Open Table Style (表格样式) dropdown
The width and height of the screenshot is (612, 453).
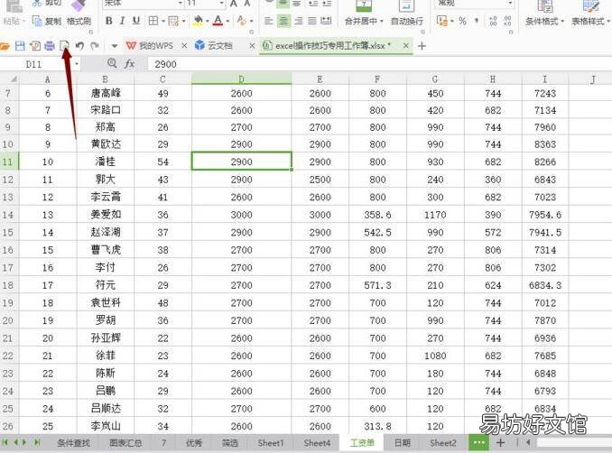point(590,21)
